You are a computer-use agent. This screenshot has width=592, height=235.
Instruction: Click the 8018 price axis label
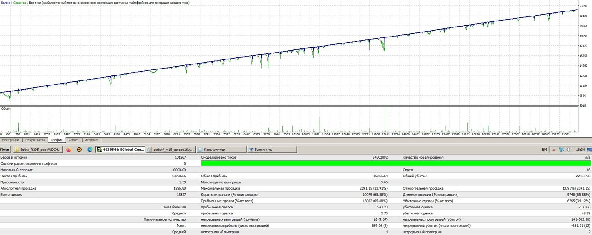click(583, 105)
